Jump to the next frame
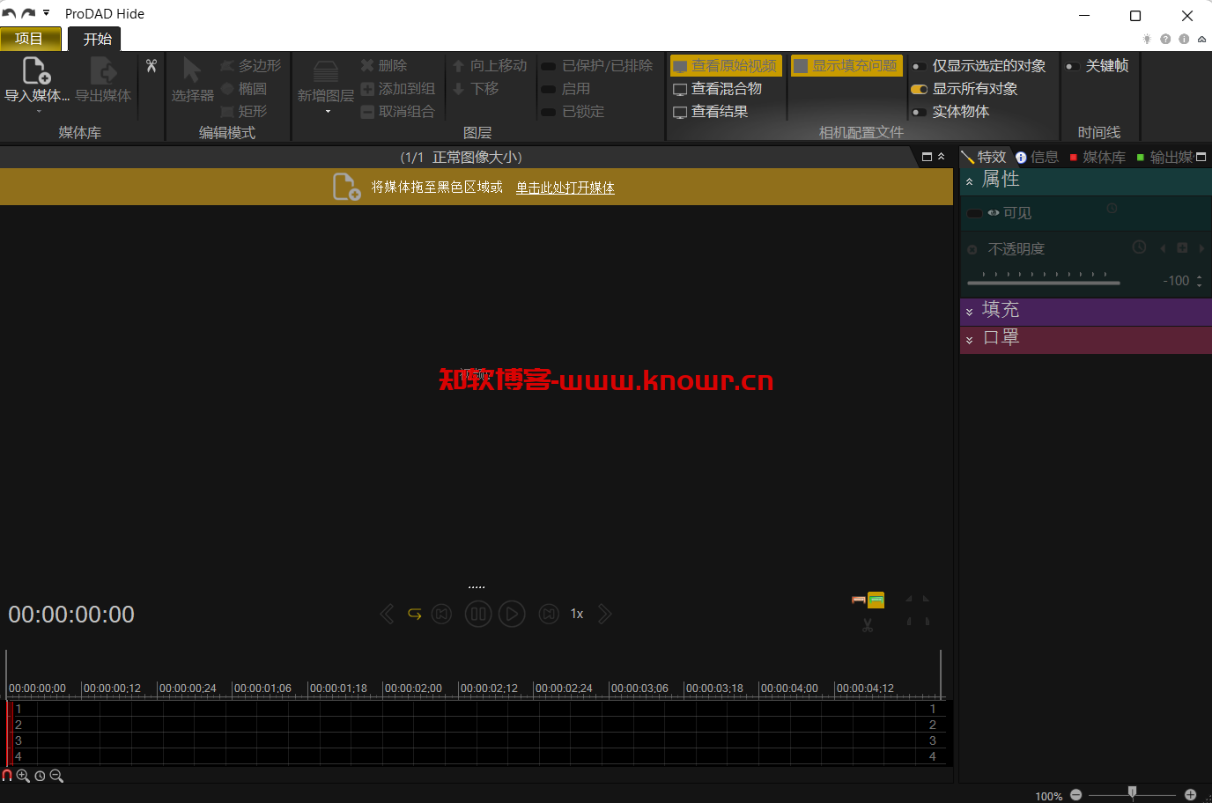 pos(549,614)
